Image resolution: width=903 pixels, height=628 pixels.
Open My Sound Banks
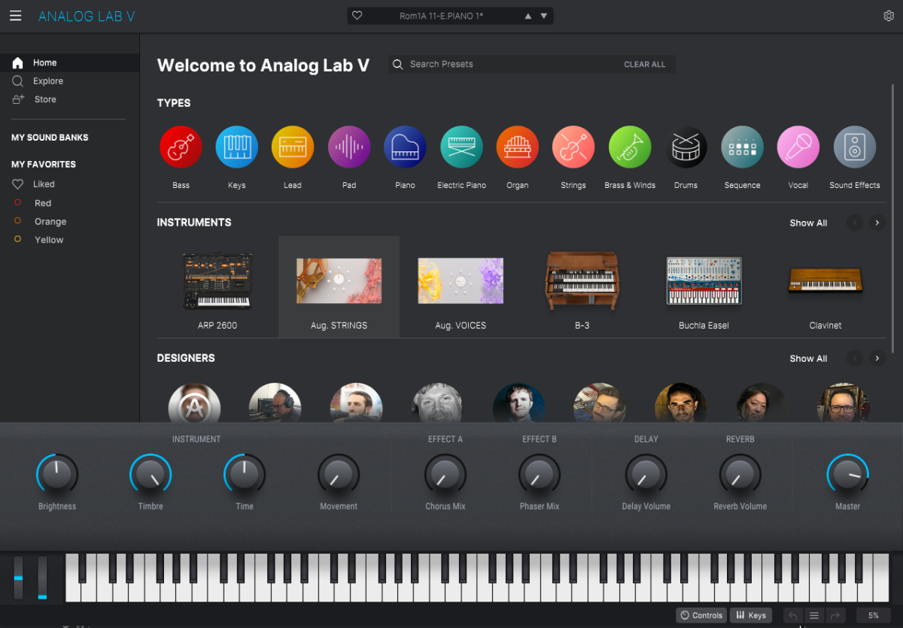click(50, 138)
